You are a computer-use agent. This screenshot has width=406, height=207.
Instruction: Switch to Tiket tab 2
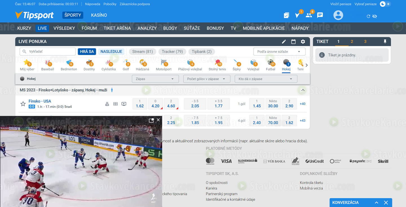(x=352, y=41)
